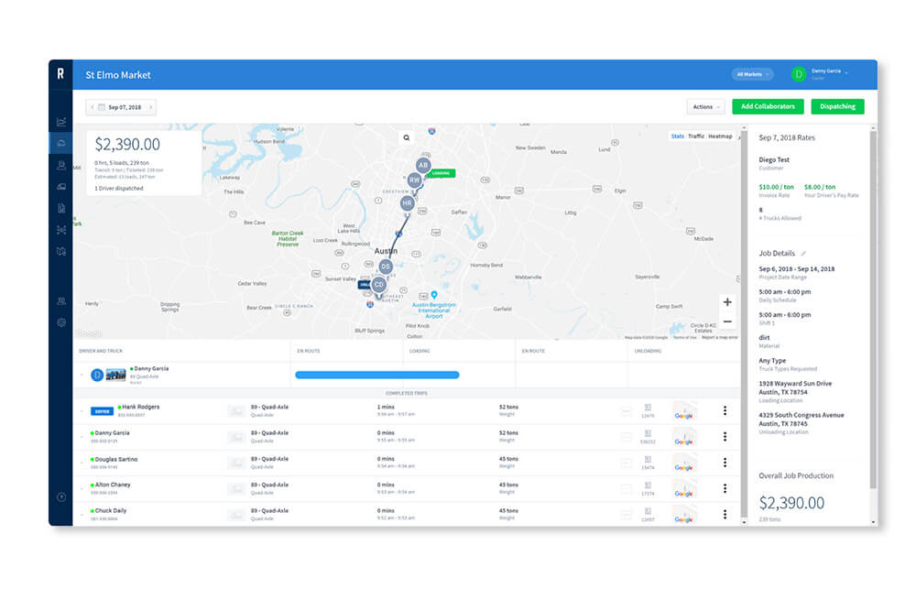Open the analytics chart icon in sidebar
Image resolution: width=916 pixels, height=610 pixels.
coord(61,121)
